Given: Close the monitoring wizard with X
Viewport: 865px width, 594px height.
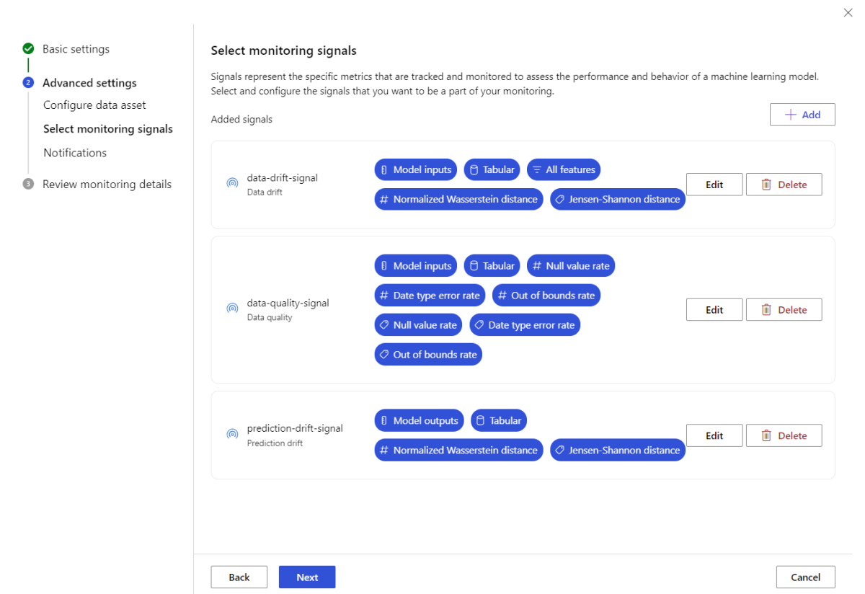Looking at the screenshot, I should (x=848, y=13).
